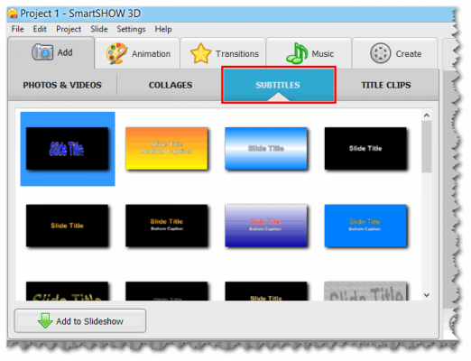Image resolution: width=471 pixels, height=361 pixels.
Task: Open the PHOTOS & VIDEOS section
Action: pyautogui.click(x=62, y=85)
